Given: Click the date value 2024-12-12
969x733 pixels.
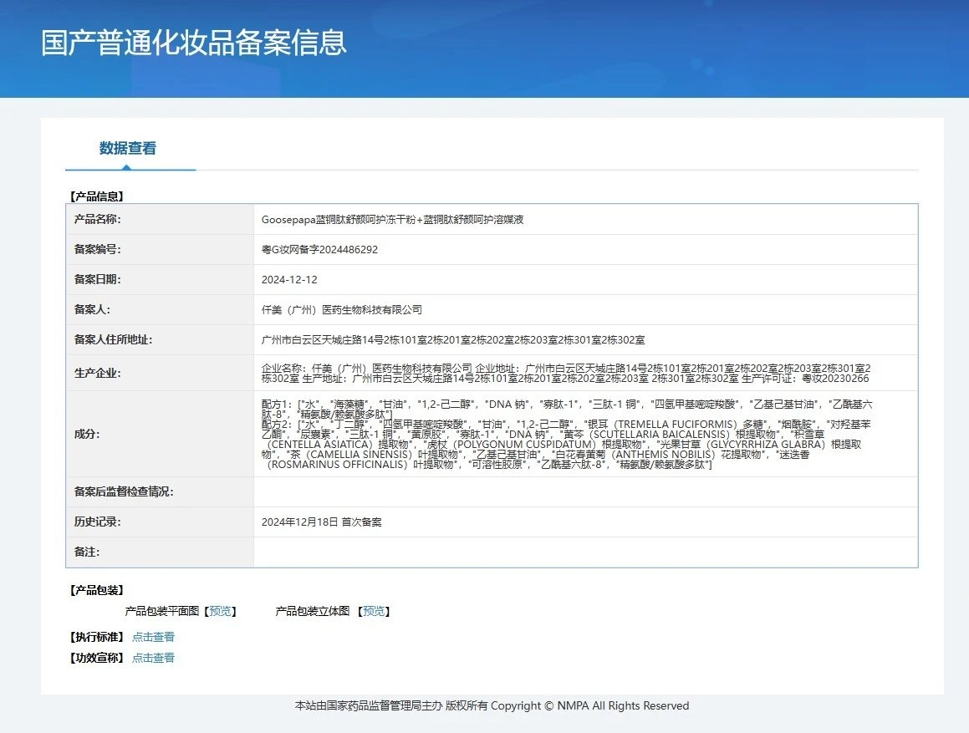Looking at the screenshot, I should tap(289, 279).
